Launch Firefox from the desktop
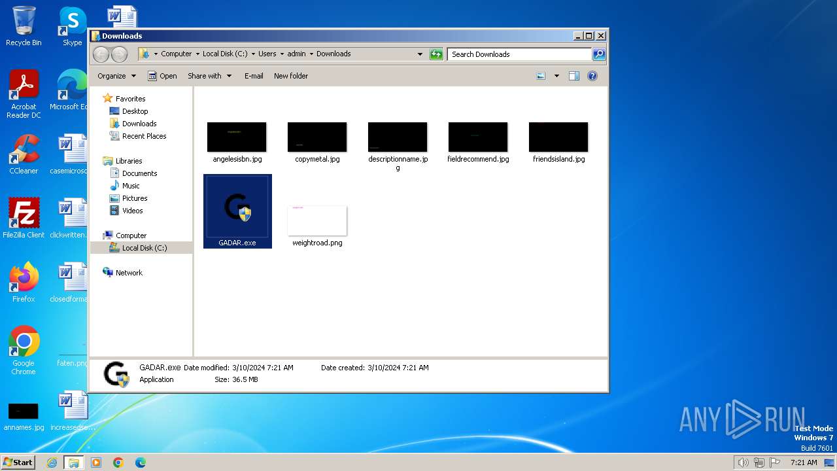The image size is (837, 471). click(24, 283)
